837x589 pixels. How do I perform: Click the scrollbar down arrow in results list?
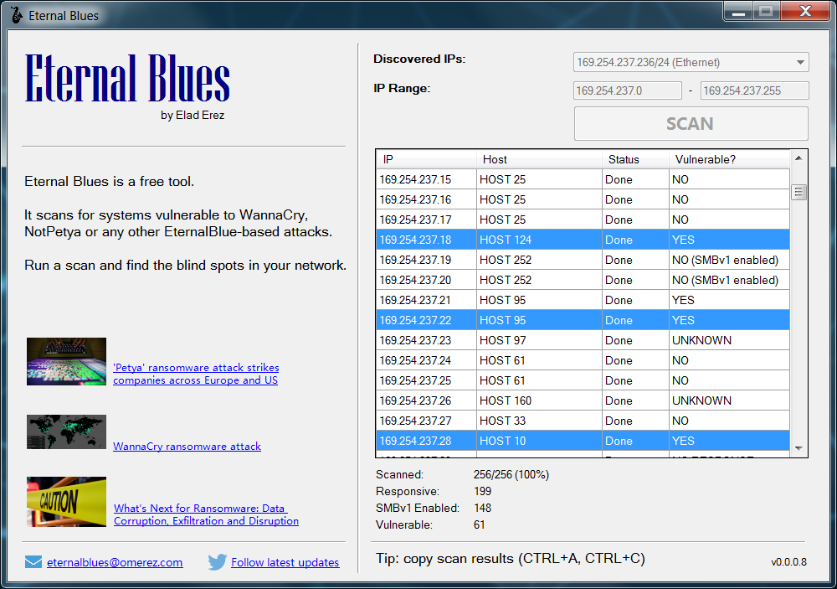798,448
